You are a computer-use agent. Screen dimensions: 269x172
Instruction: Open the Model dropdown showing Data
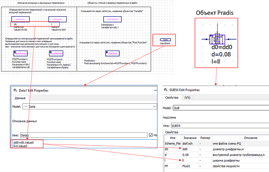pos(90,107)
